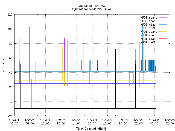Click the filename E_RT20120324041036.sfduZ subtitle
The image size is (175, 131).
coord(92,9)
